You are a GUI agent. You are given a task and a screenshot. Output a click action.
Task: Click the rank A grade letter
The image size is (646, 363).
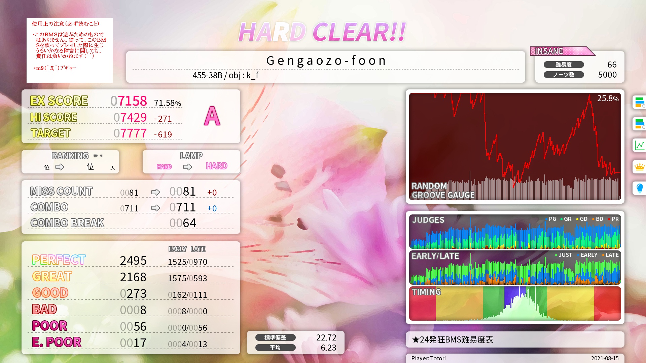point(212,116)
